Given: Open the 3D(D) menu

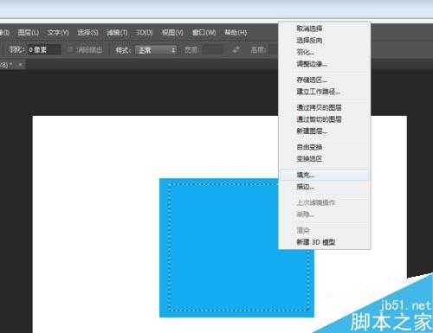Looking at the screenshot, I should (144, 32).
